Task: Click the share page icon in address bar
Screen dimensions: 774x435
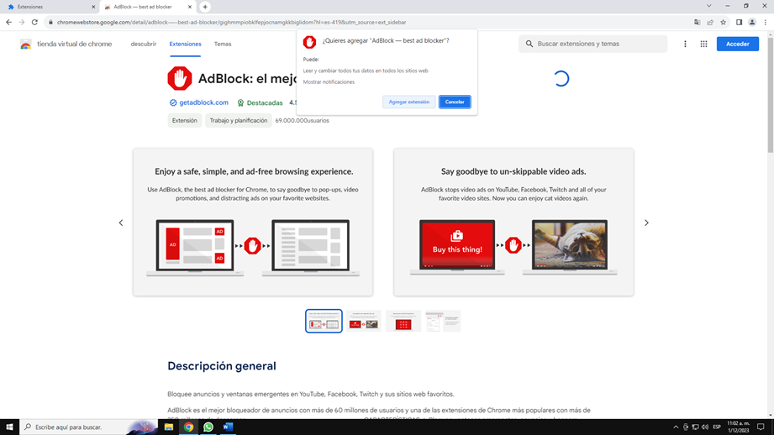Action: pos(710,22)
